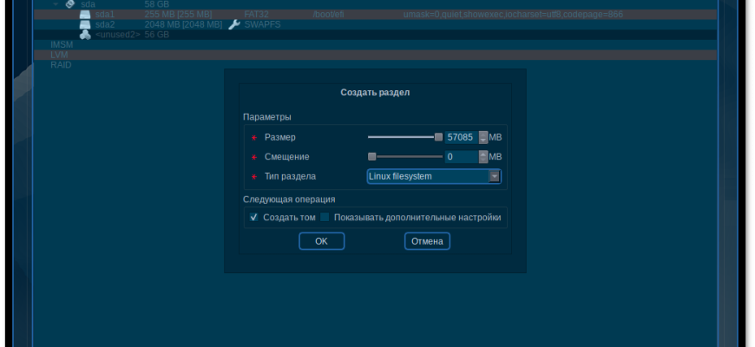Click the Размер slider handle
This screenshot has height=347, width=755.
(x=438, y=137)
